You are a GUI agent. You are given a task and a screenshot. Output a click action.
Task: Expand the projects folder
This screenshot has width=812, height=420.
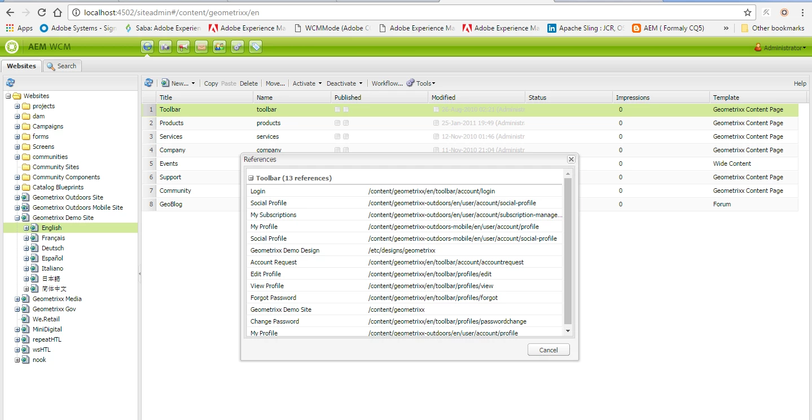pos(17,106)
